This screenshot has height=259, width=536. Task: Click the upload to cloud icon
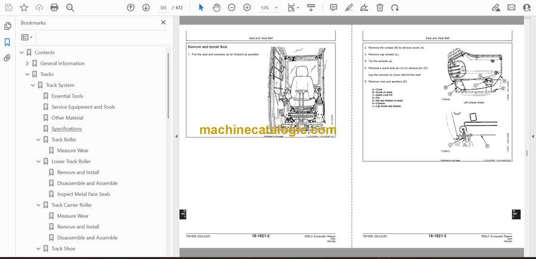point(39,8)
